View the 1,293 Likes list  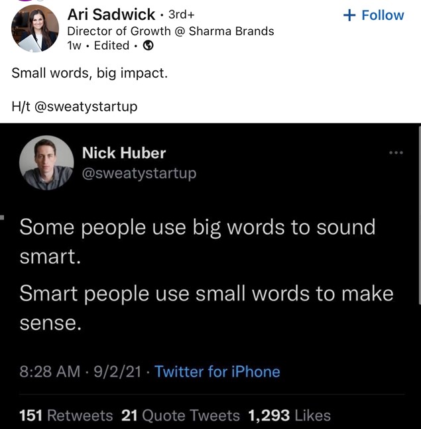pos(289,415)
